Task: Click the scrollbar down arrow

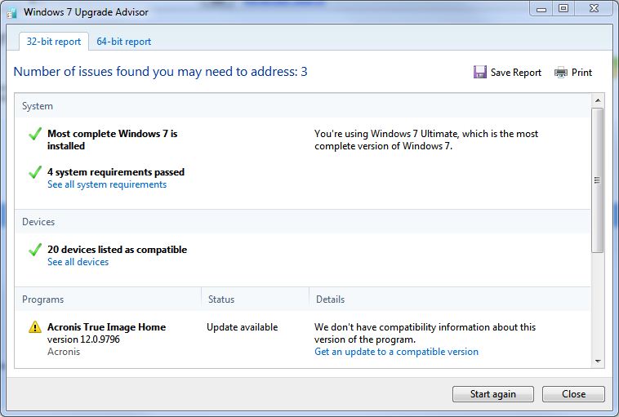Action: pyautogui.click(x=598, y=362)
